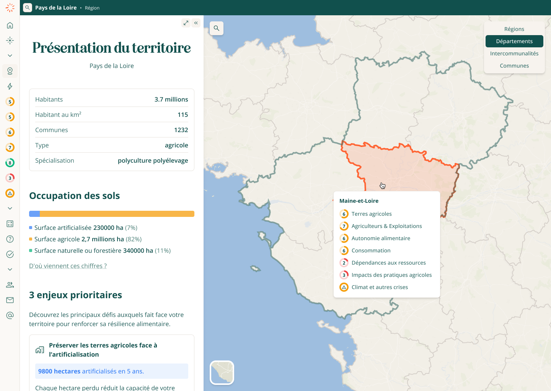This screenshot has width=551, height=391.
Task: Click the question mark help icon
Action: coord(10,239)
